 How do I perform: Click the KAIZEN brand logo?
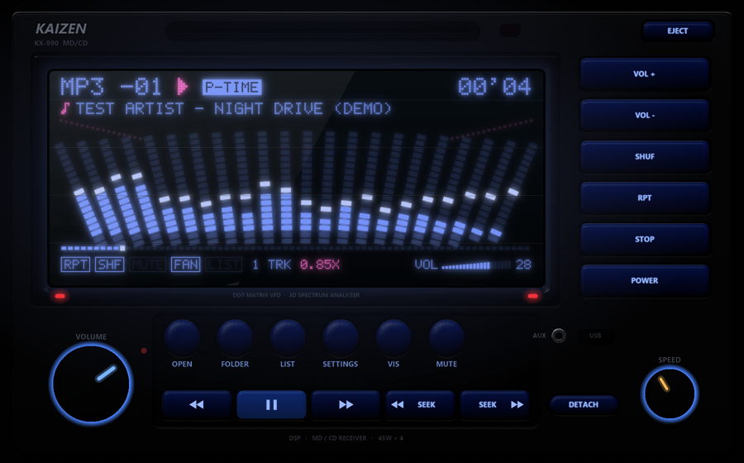61,29
